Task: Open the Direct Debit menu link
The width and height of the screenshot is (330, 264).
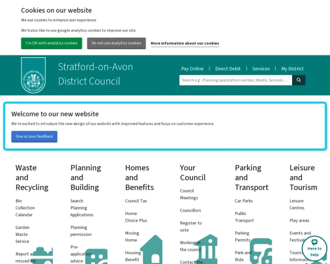Action: 228,69
